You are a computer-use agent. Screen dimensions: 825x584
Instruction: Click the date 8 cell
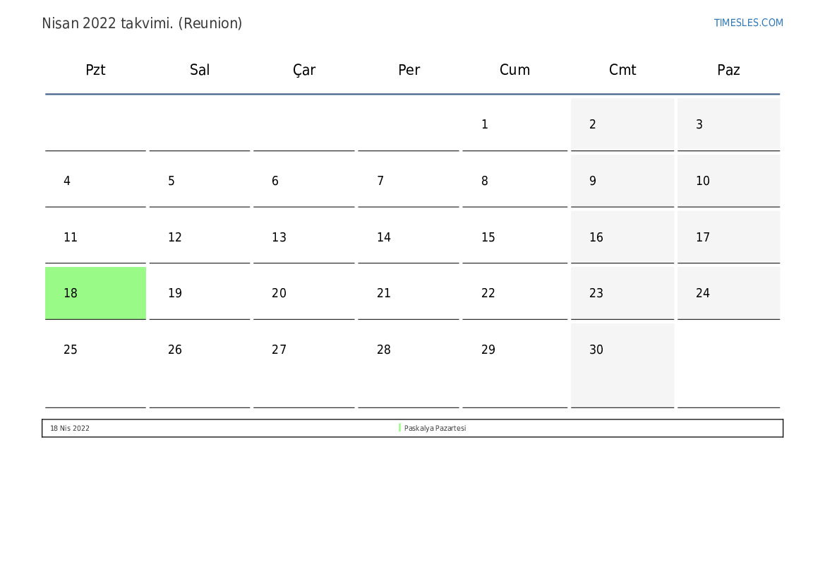tap(515, 181)
